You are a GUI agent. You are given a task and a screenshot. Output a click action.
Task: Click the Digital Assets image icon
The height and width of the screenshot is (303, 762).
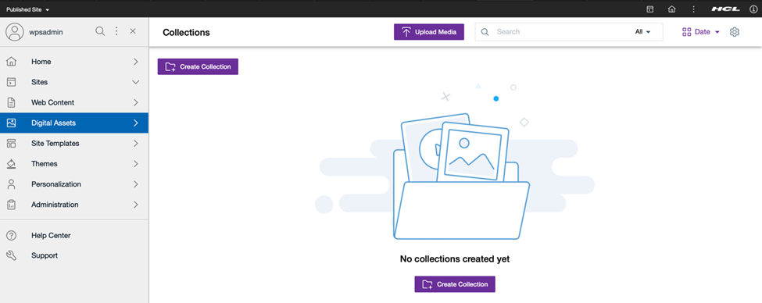coord(11,123)
